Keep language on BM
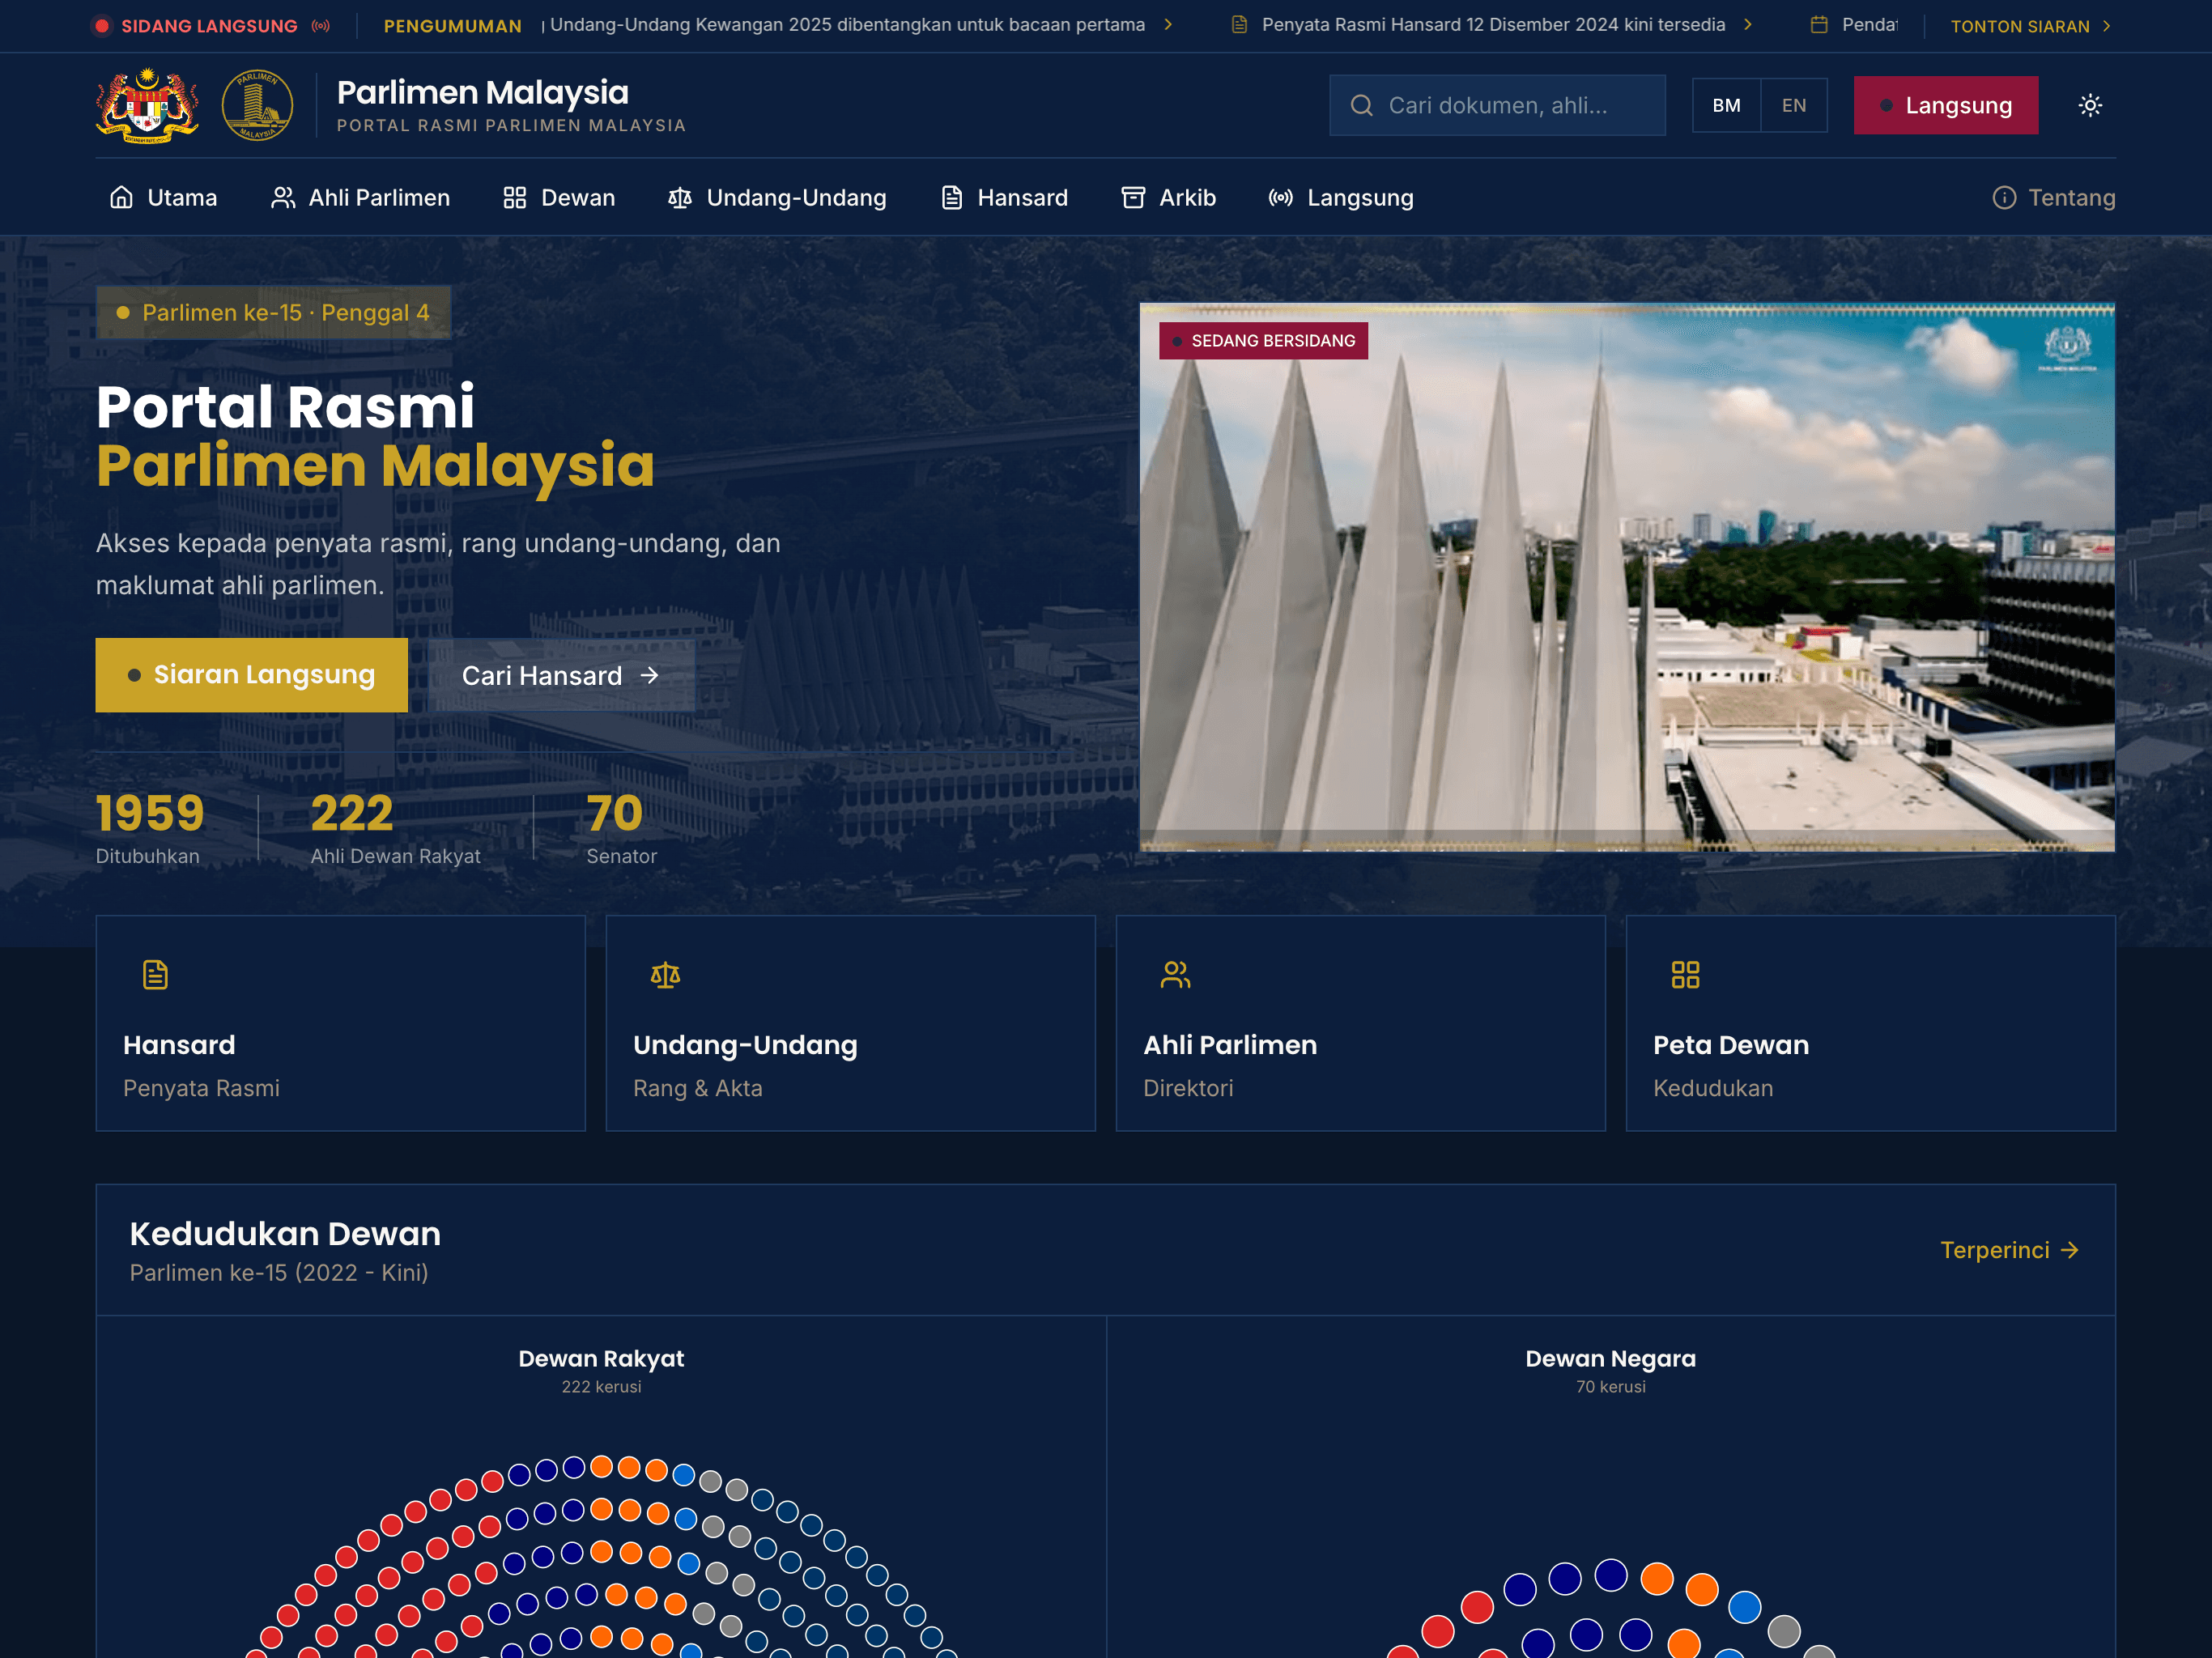The height and width of the screenshot is (1658, 2212). [x=1726, y=105]
